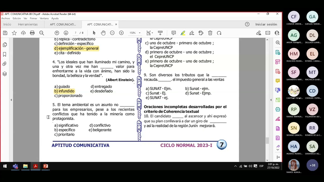Screen dimensions: 324x182
Task: Select participant GA Gavilan avatar
Action: point(312,17)
